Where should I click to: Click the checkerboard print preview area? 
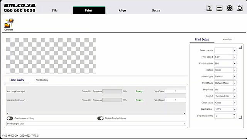point(51,56)
